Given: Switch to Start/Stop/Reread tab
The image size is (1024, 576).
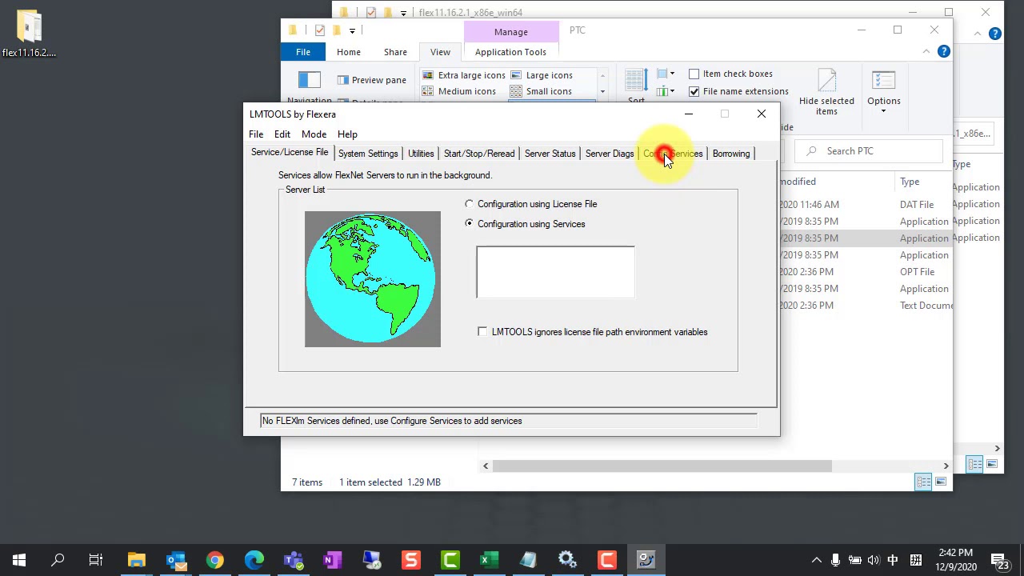Looking at the screenshot, I should (x=479, y=154).
